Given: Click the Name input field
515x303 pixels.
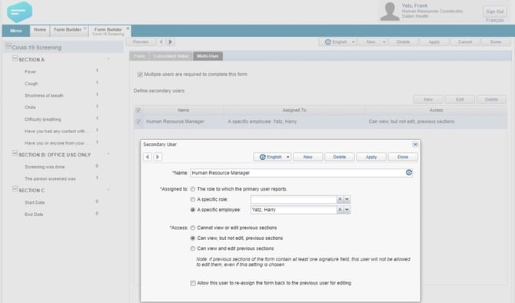Looking at the screenshot, I should click(x=301, y=173).
